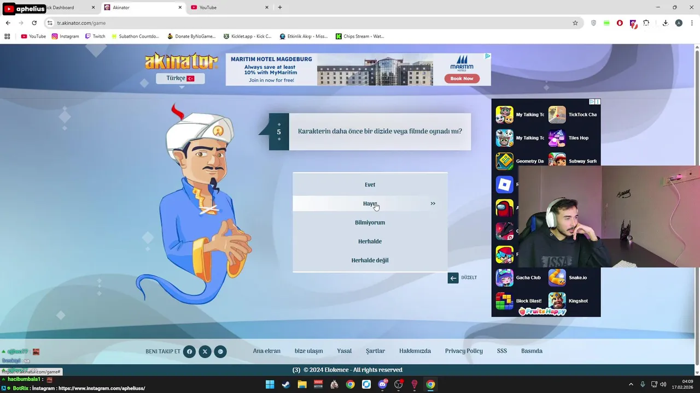Screen dimensions: 700x393
Task: Open Privacy Policy footer link
Action: click(x=464, y=351)
